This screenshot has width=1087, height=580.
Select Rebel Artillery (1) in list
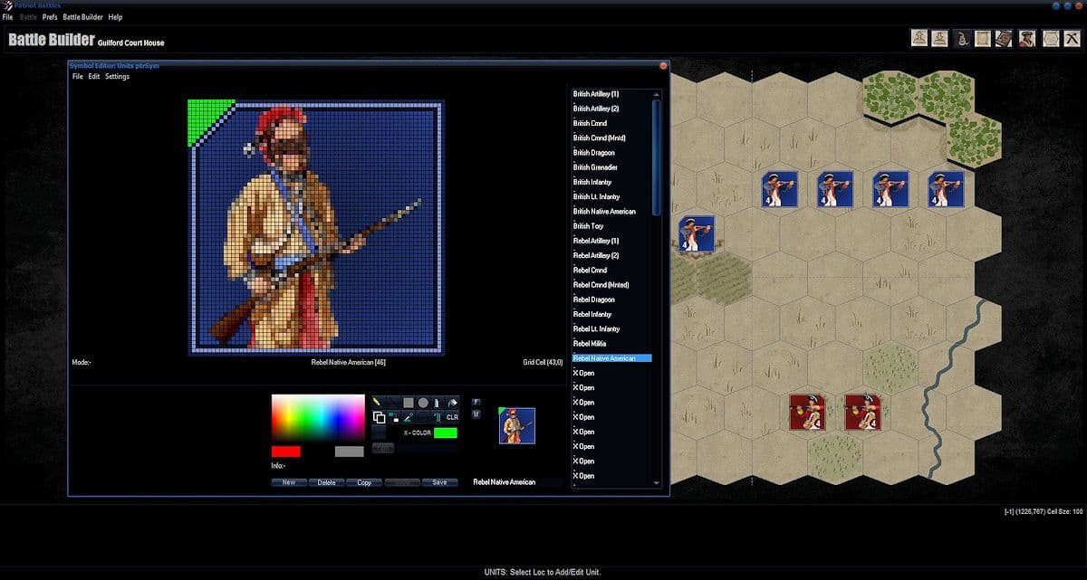coord(596,241)
